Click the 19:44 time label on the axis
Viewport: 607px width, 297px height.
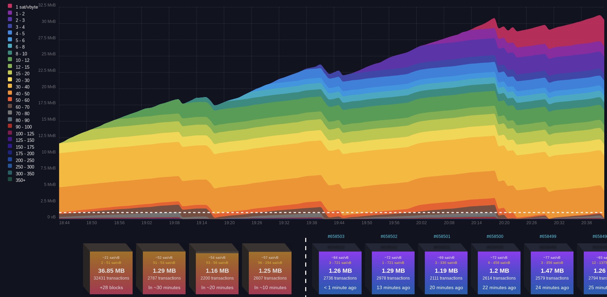point(339,223)
